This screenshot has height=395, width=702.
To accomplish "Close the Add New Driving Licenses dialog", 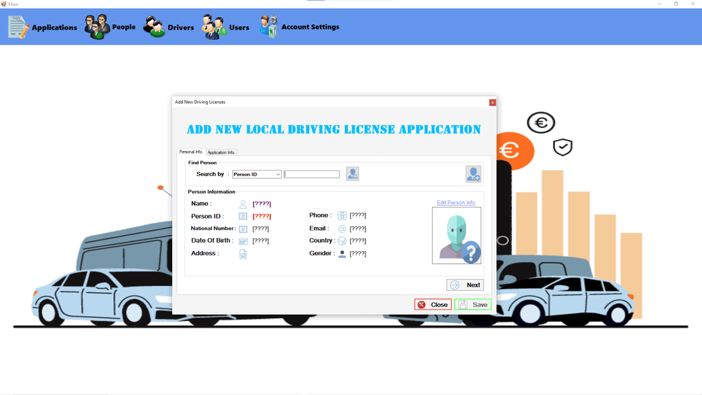I will click(x=492, y=102).
